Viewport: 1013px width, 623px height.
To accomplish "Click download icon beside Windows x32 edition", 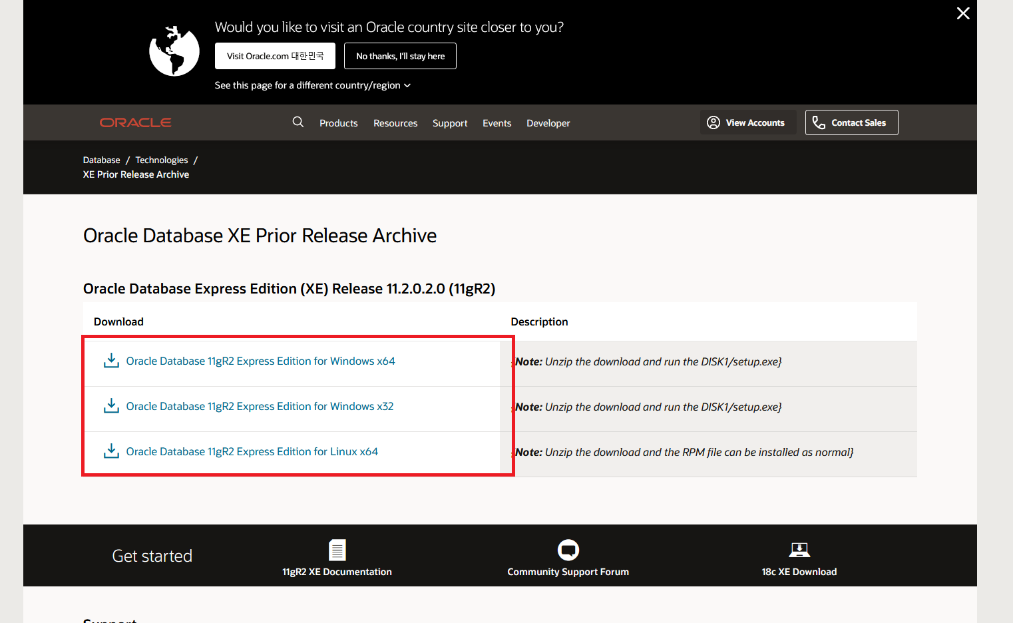I will click(111, 406).
